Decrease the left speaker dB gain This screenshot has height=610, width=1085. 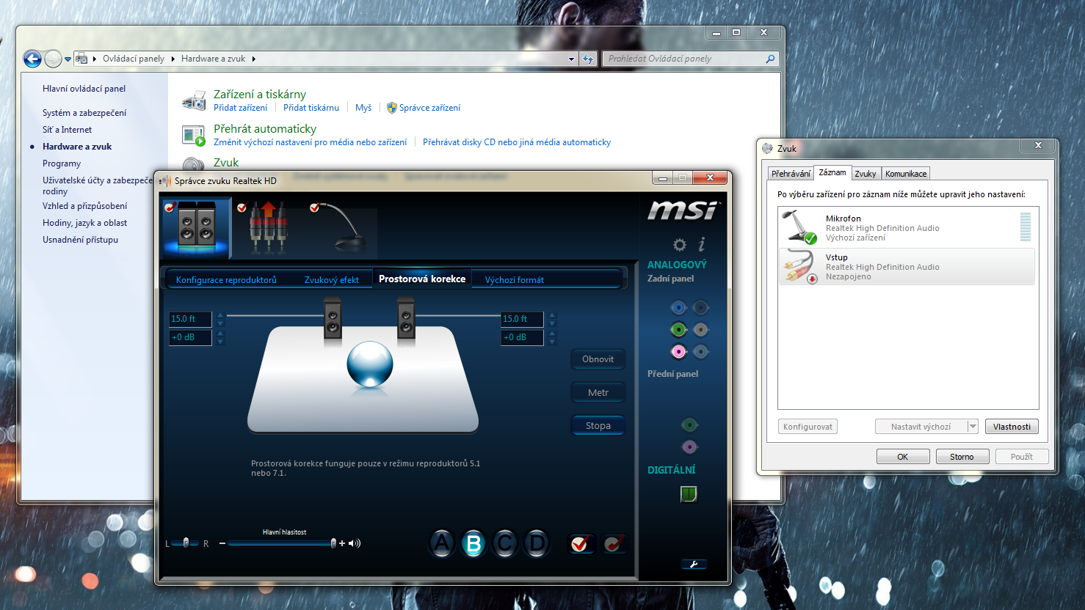220,342
